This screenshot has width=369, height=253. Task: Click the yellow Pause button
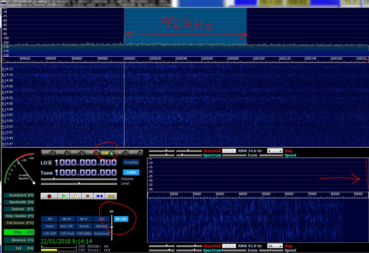76,196
